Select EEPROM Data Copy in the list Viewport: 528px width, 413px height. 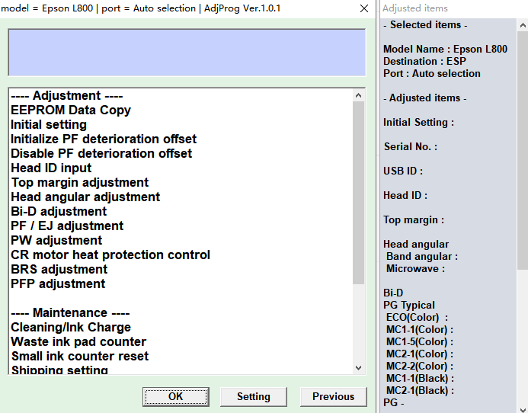point(71,110)
